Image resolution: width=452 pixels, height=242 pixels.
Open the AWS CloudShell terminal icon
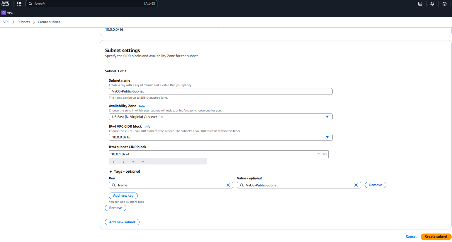(420, 4)
